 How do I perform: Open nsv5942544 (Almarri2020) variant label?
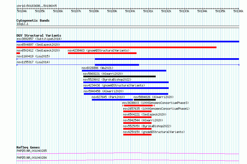(143, 120)
